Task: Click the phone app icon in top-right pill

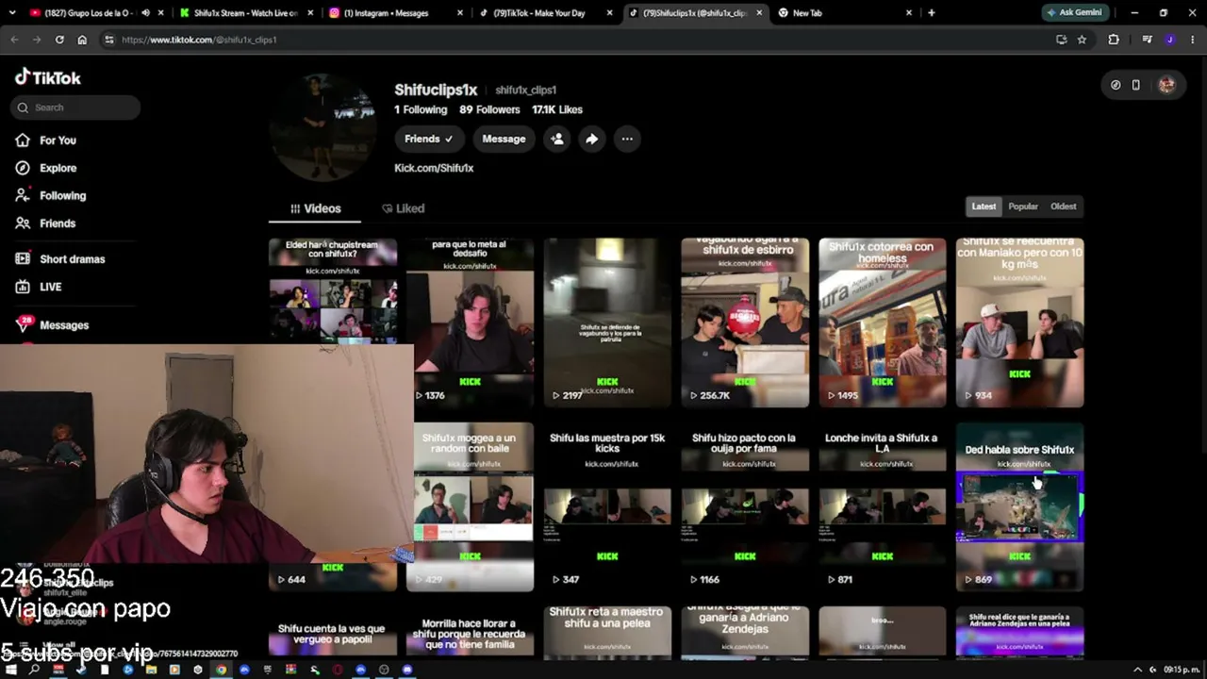Action: (x=1135, y=85)
